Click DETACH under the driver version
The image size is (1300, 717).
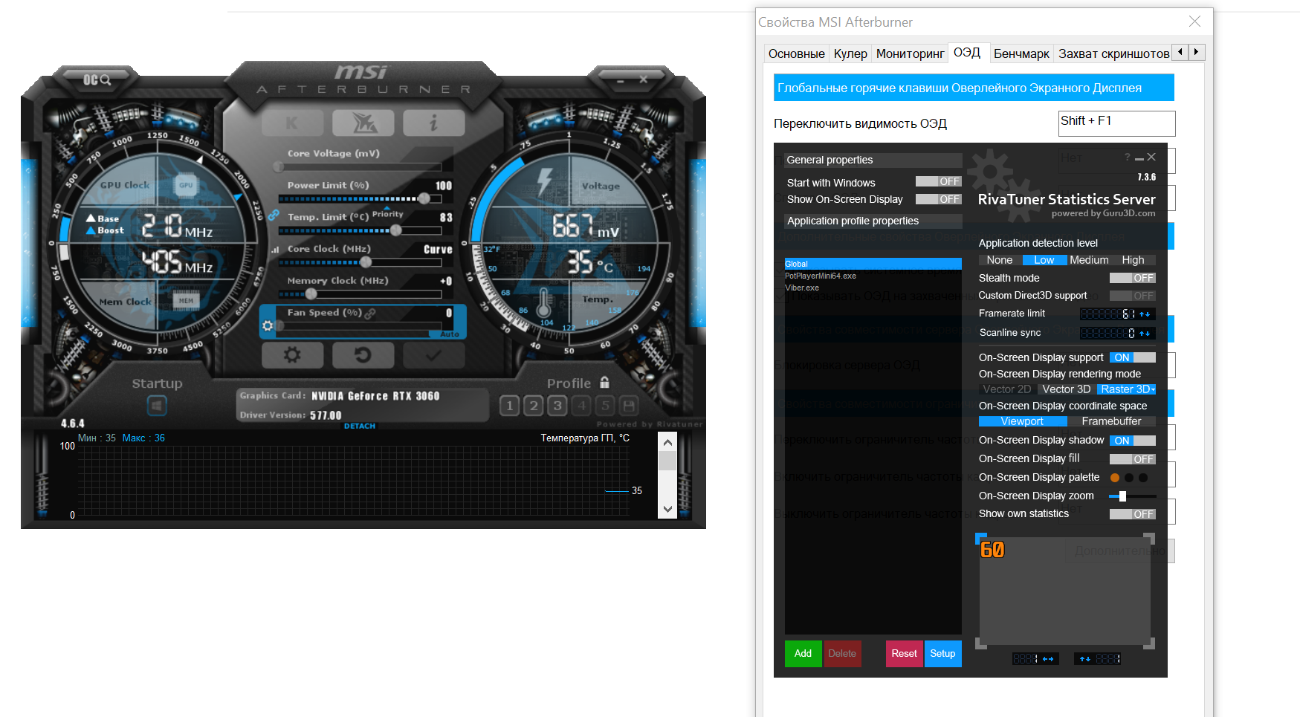[x=360, y=426]
